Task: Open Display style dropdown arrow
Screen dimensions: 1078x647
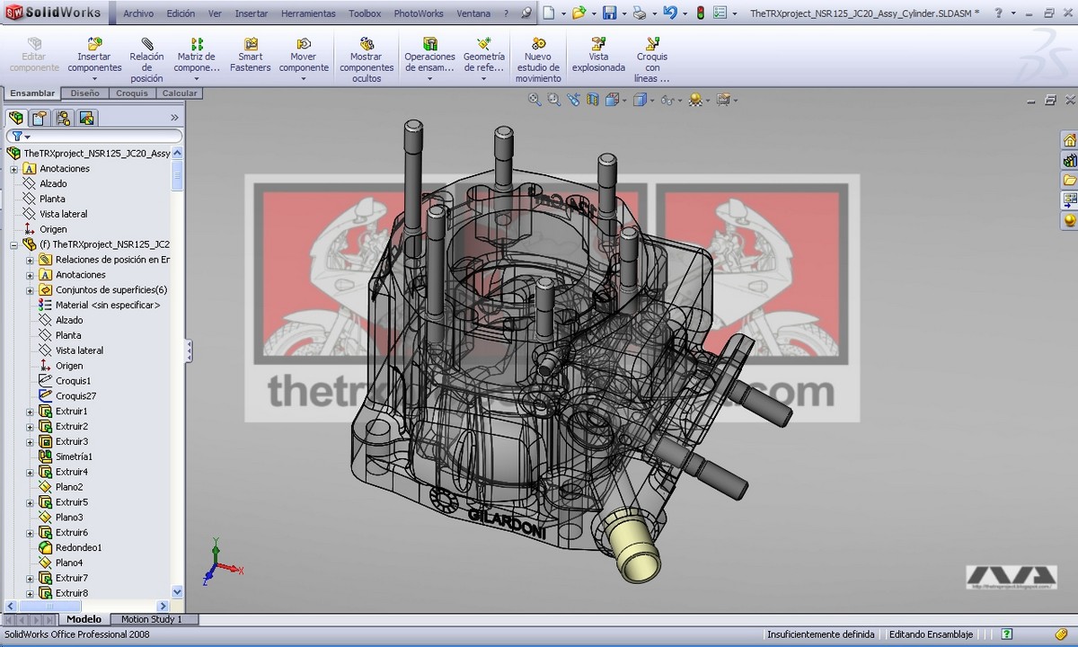Action: point(652,101)
